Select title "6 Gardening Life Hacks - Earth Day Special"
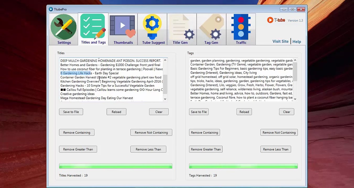This screenshot has height=188, width=354. point(89,73)
